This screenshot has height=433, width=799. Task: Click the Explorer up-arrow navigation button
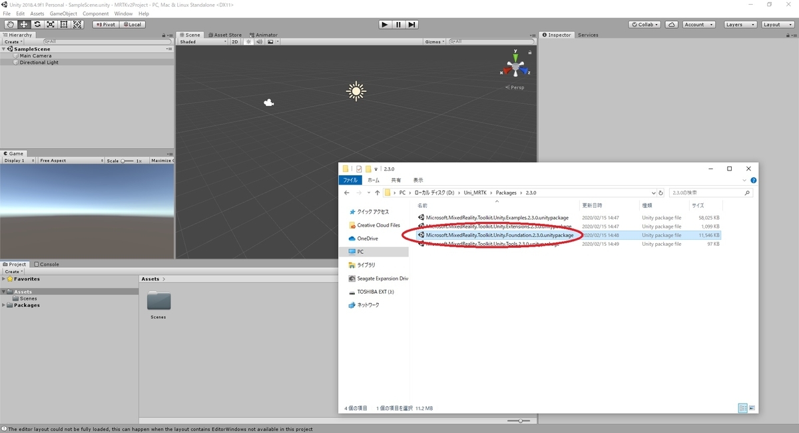[378, 193]
